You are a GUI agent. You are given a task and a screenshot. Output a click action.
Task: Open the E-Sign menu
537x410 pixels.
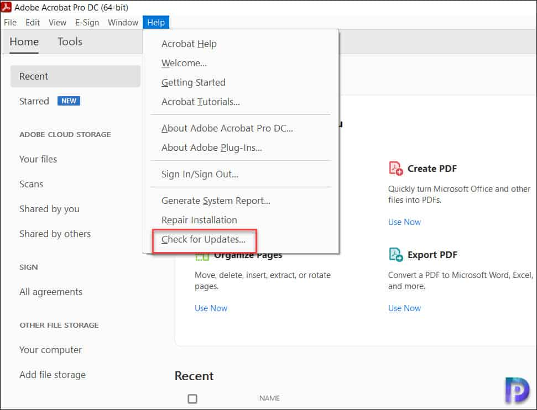click(x=87, y=23)
